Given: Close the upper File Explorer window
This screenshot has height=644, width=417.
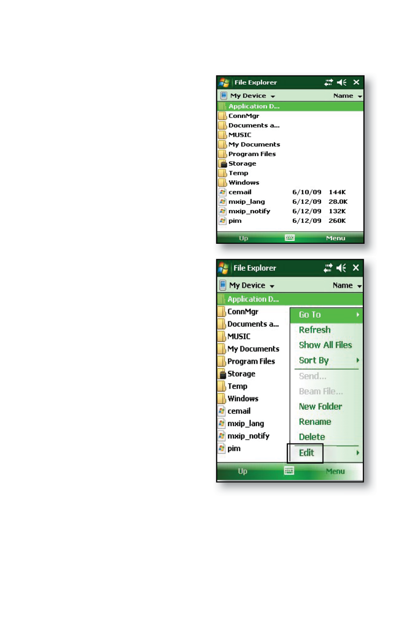Looking at the screenshot, I should [x=356, y=82].
